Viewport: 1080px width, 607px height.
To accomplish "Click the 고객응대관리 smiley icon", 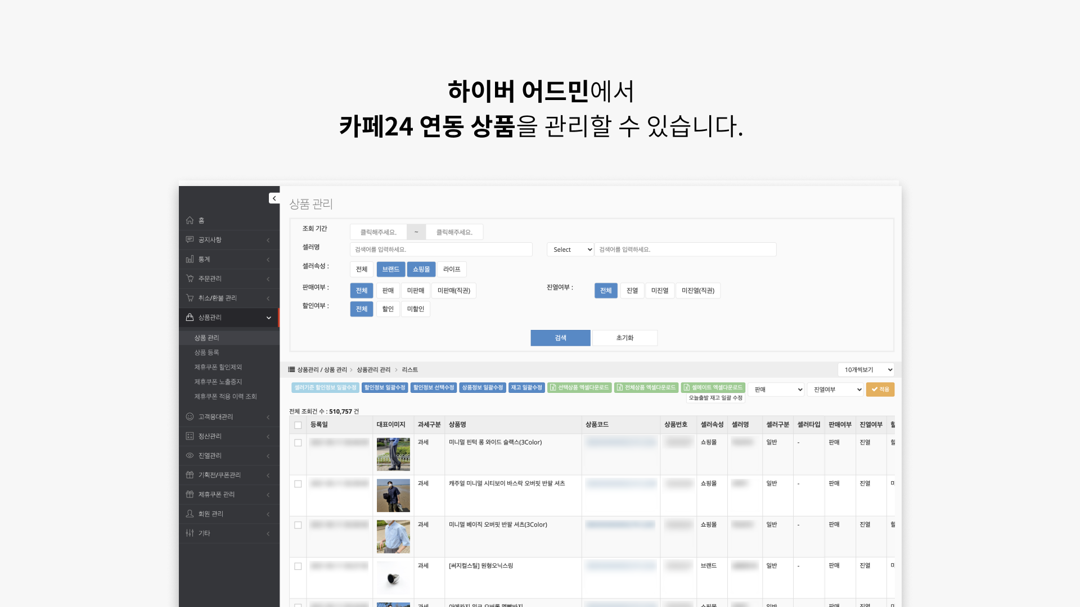I will tap(190, 416).
